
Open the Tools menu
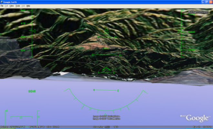(x=18, y=6)
